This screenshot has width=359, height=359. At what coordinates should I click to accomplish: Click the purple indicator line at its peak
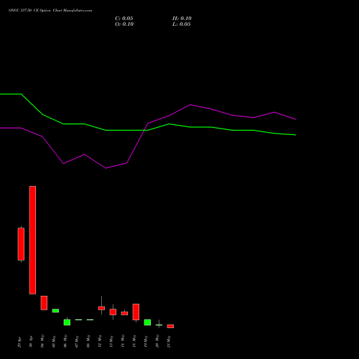pos(190,105)
